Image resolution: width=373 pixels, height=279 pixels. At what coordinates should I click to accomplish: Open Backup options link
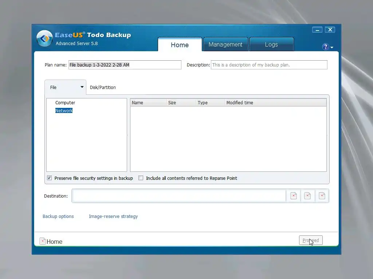click(x=58, y=217)
